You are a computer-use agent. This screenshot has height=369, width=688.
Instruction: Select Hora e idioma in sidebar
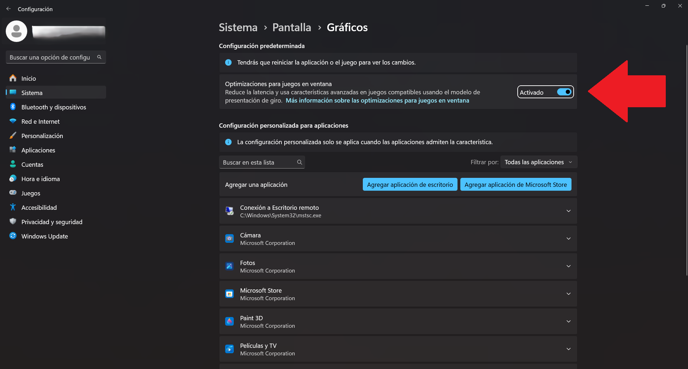coord(56,179)
